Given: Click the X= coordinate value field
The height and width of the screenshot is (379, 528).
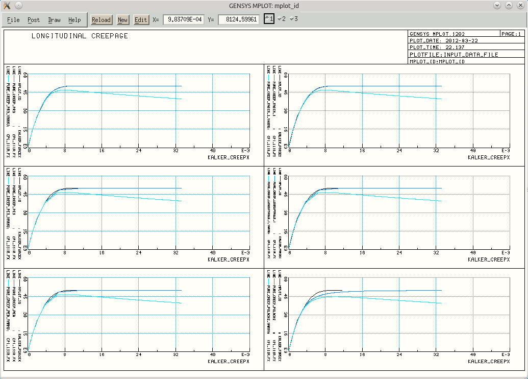Looking at the screenshot, I should [x=184, y=19].
